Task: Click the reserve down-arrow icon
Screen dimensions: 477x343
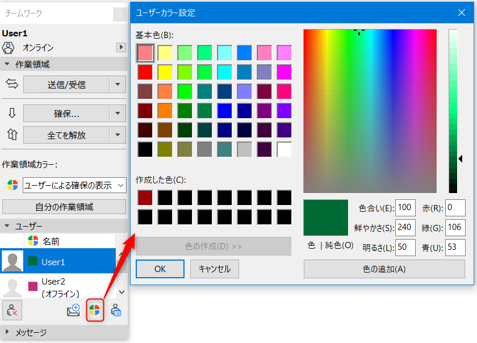Action: pyautogui.click(x=12, y=113)
